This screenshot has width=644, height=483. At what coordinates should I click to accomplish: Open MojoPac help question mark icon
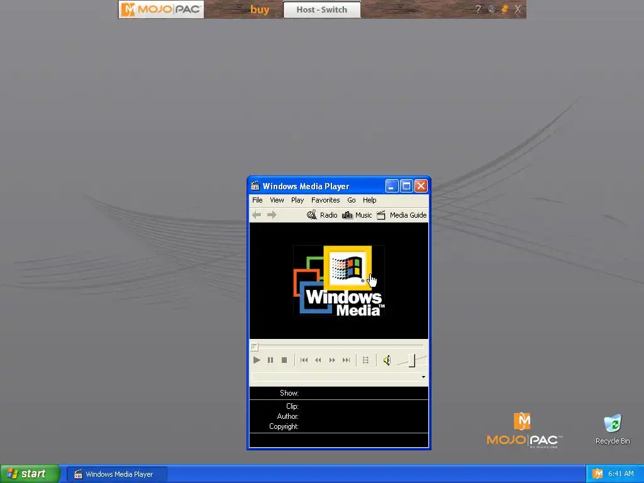coord(478,9)
